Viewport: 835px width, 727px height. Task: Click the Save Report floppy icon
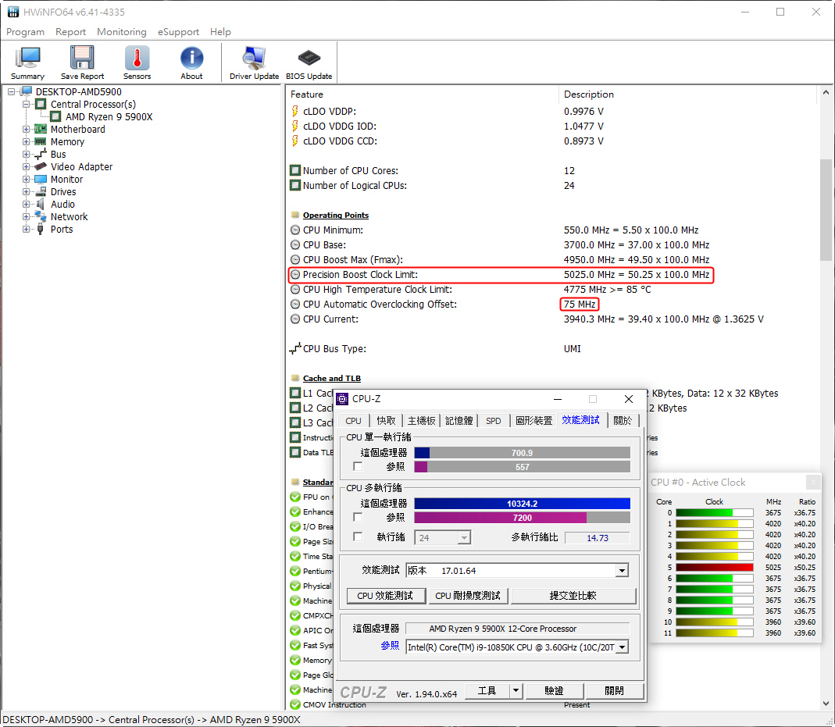tap(82, 58)
